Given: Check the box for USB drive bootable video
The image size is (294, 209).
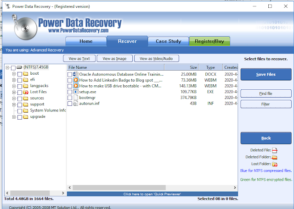Looking at the screenshot, I should pos(70,86).
